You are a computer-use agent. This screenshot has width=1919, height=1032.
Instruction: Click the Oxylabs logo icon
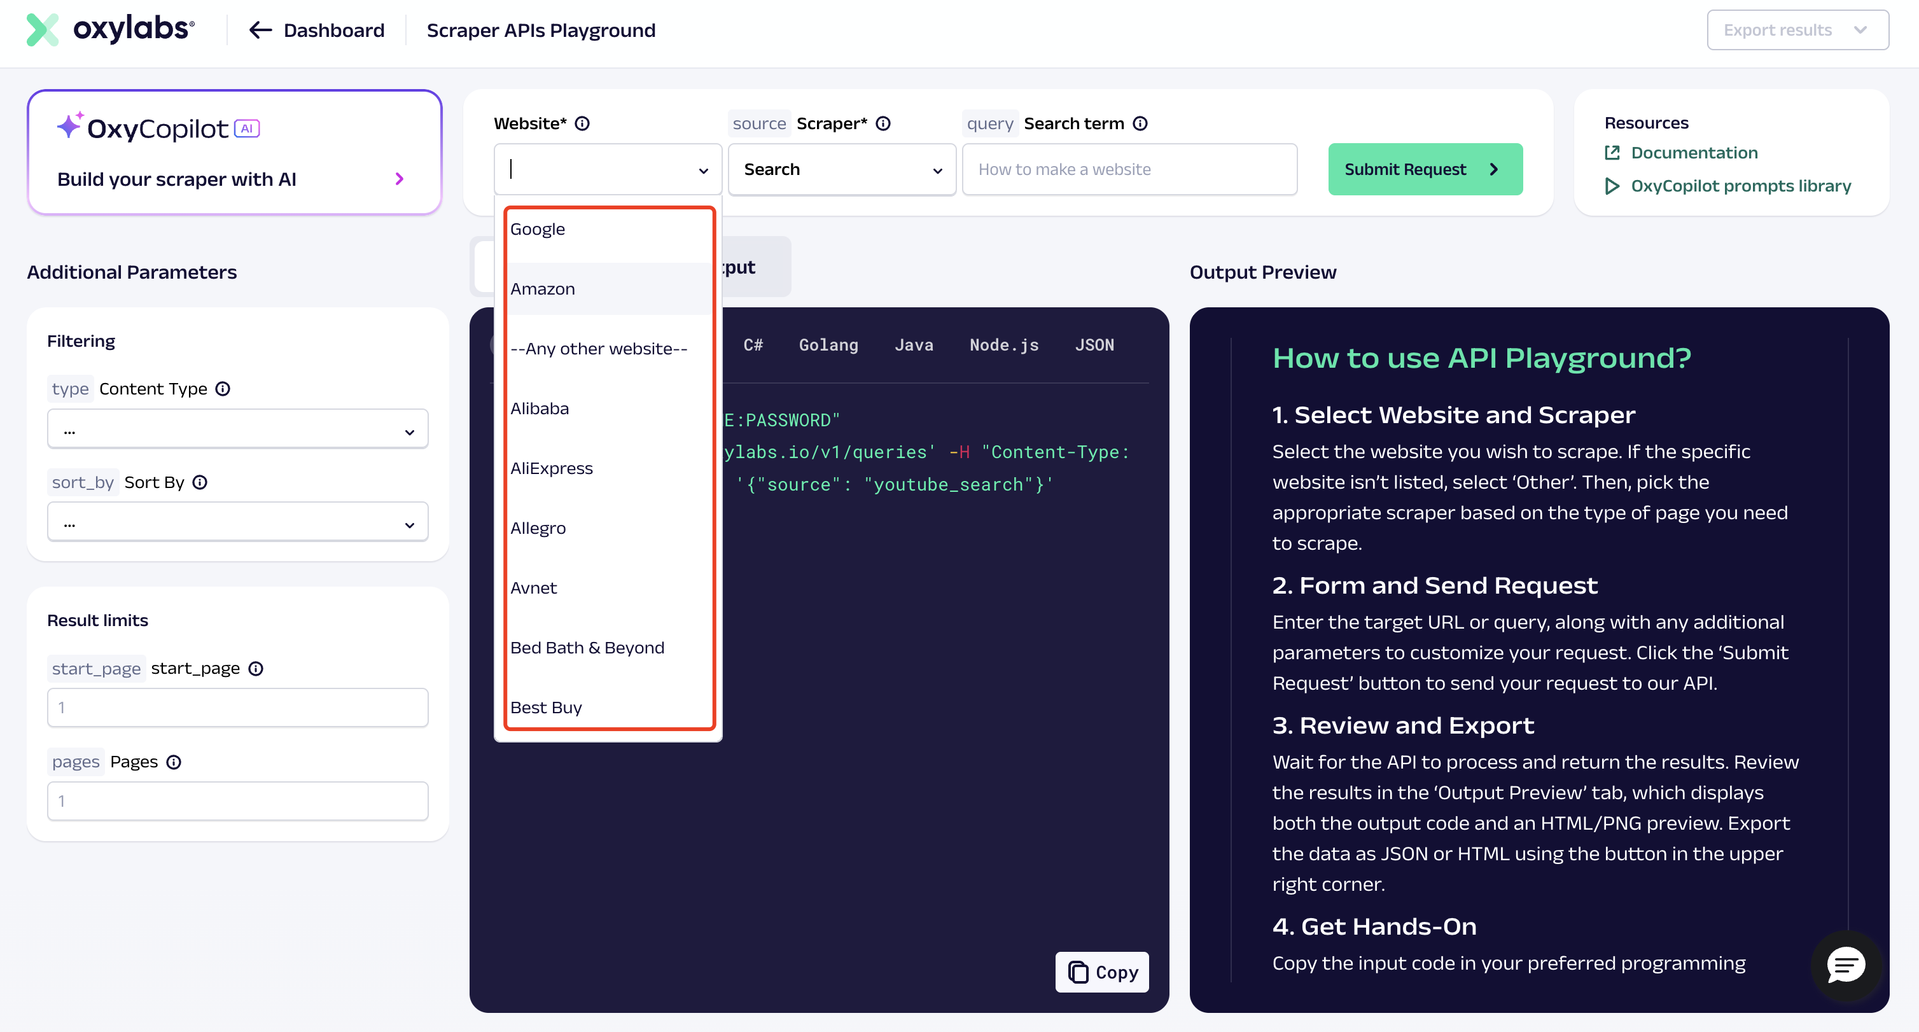coord(42,30)
